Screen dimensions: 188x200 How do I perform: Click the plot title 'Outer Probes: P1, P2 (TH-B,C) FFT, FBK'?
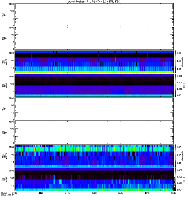pyautogui.click(x=94, y=2)
